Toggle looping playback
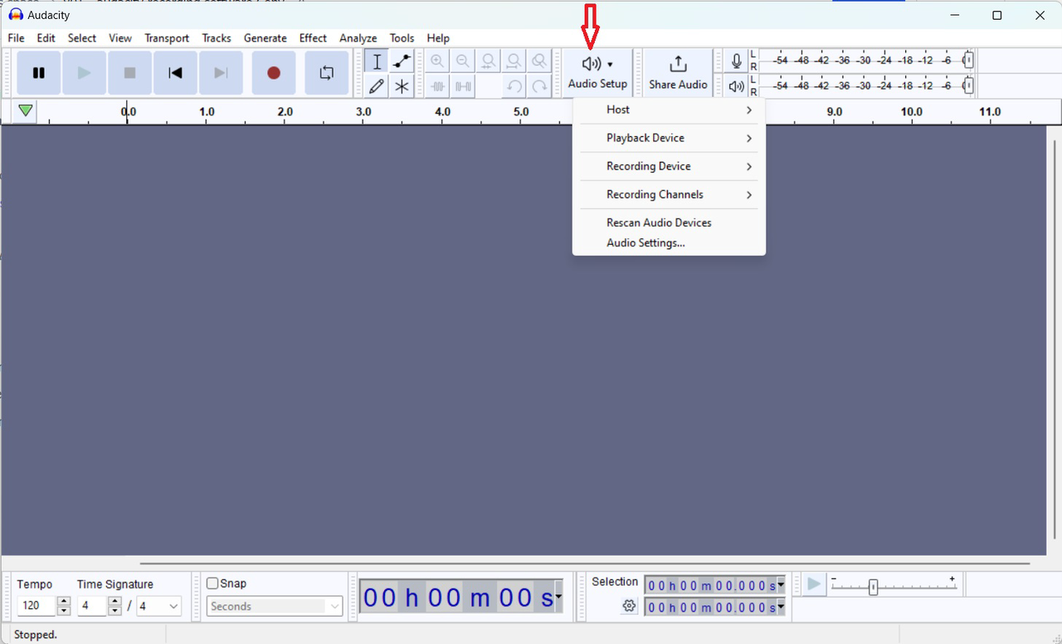Viewport: 1062px width, 644px height. click(326, 73)
